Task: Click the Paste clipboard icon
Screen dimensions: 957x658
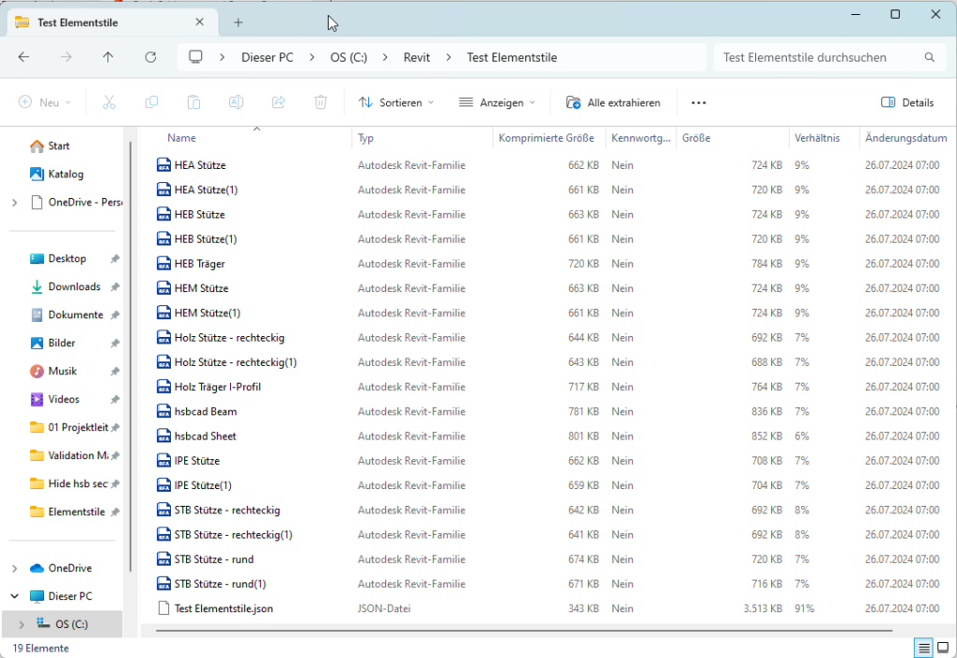Action: click(193, 103)
